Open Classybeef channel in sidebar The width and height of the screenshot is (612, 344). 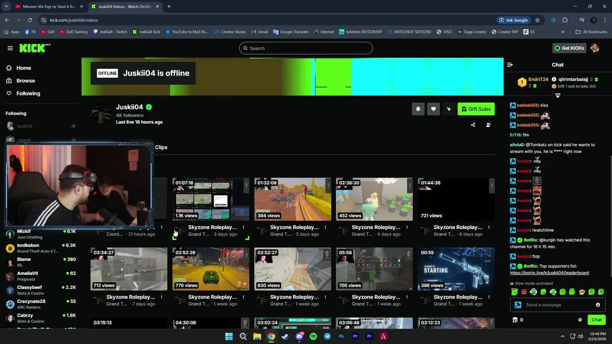41,290
